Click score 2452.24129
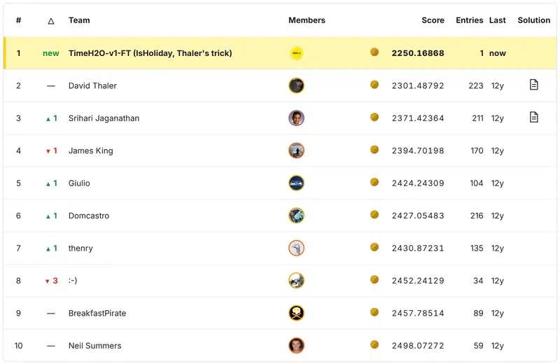The image size is (560, 364). click(418, 281)
